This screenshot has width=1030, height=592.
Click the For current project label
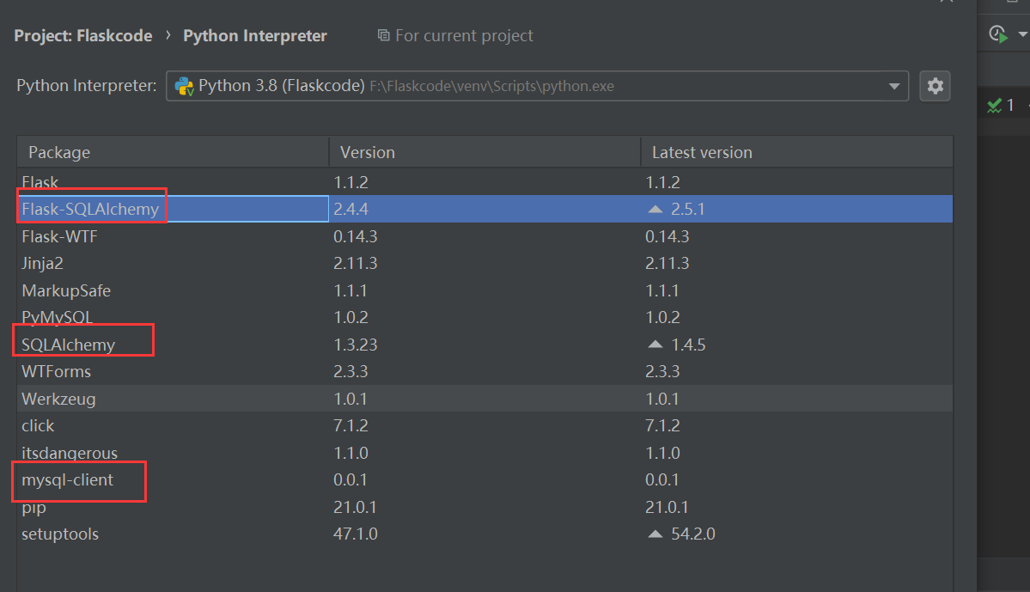[x=465, y=35]
